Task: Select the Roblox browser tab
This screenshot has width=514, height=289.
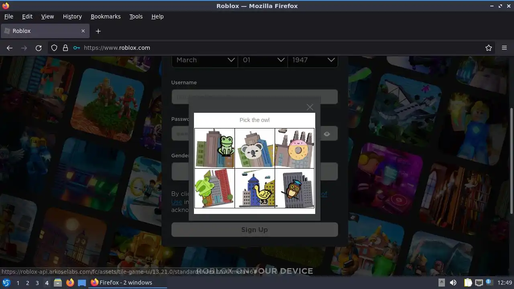Action: (x=45, y=31)
